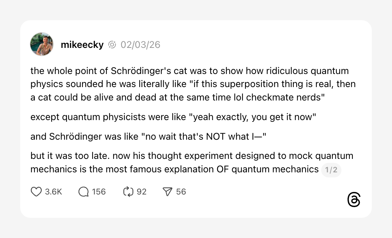Share the post with the paper plane icon
Image resolution: width=392 pixels, height=238 pixels.
(x=167, y=192)
